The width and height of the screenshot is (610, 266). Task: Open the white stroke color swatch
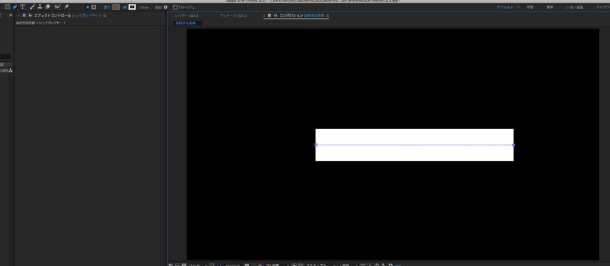click(x=132, y=7)
